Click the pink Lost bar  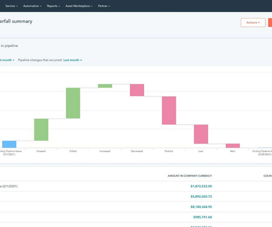point(201,134)
